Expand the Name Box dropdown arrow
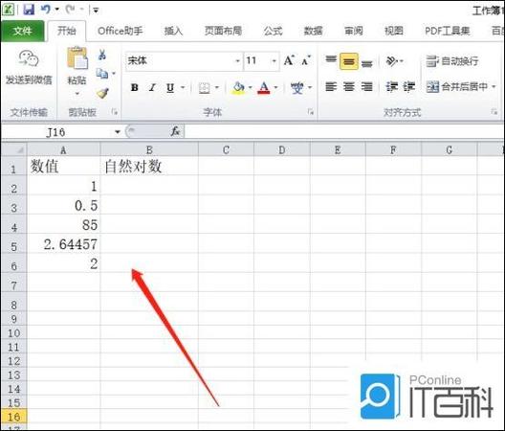505x431 pixels. point(118,131)
